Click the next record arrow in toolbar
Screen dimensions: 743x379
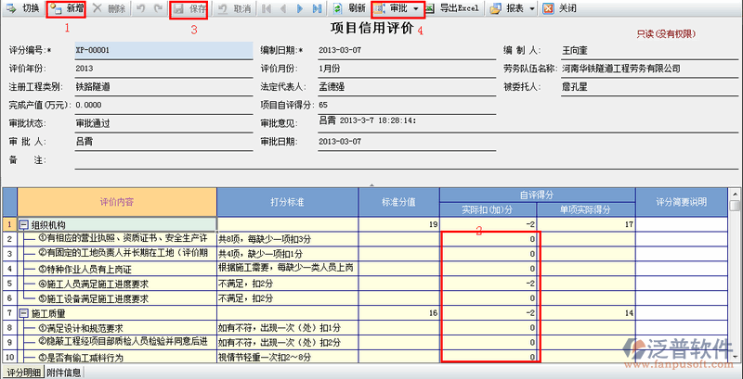click(299, 8)
